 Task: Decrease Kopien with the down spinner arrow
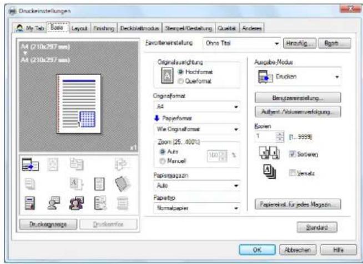point(280,139)
